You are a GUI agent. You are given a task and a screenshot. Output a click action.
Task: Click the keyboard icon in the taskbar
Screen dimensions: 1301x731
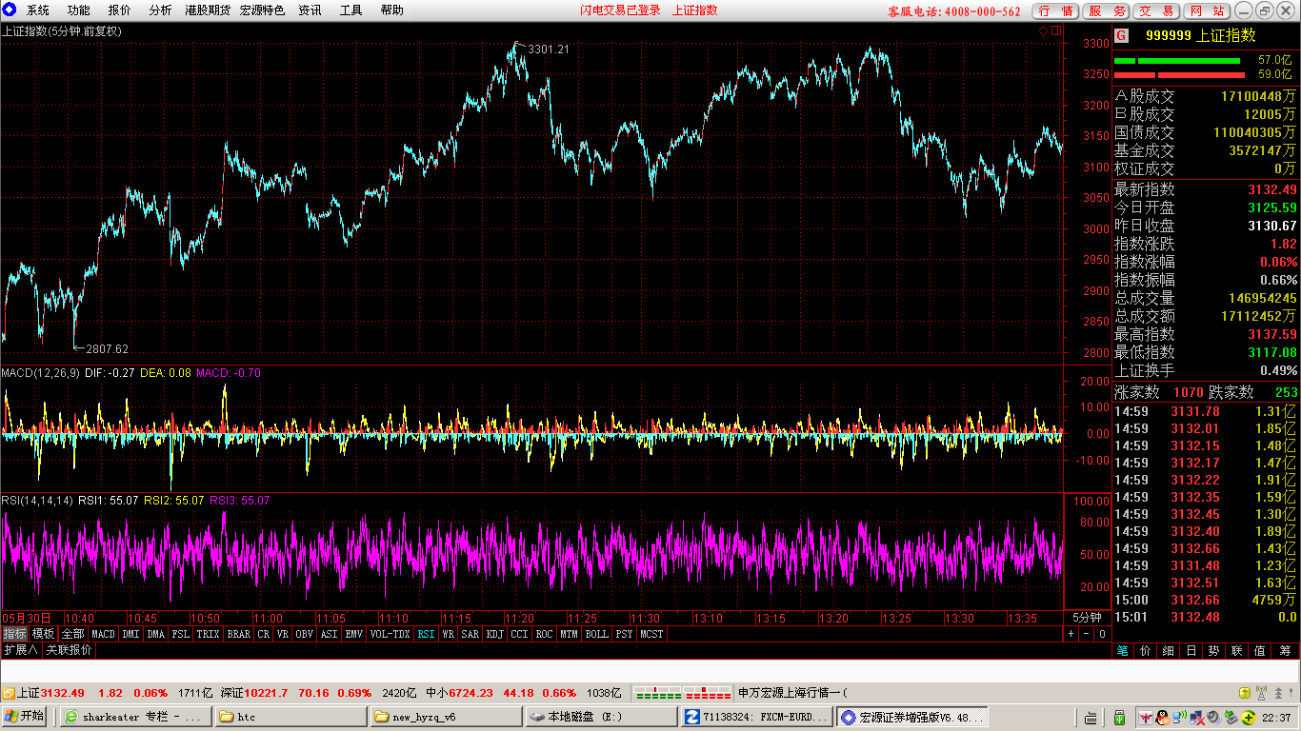1091,718
